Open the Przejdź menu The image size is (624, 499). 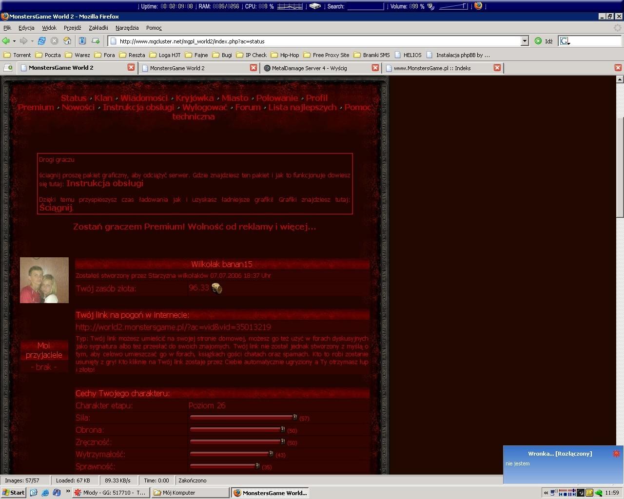click(x=73, y=28)
